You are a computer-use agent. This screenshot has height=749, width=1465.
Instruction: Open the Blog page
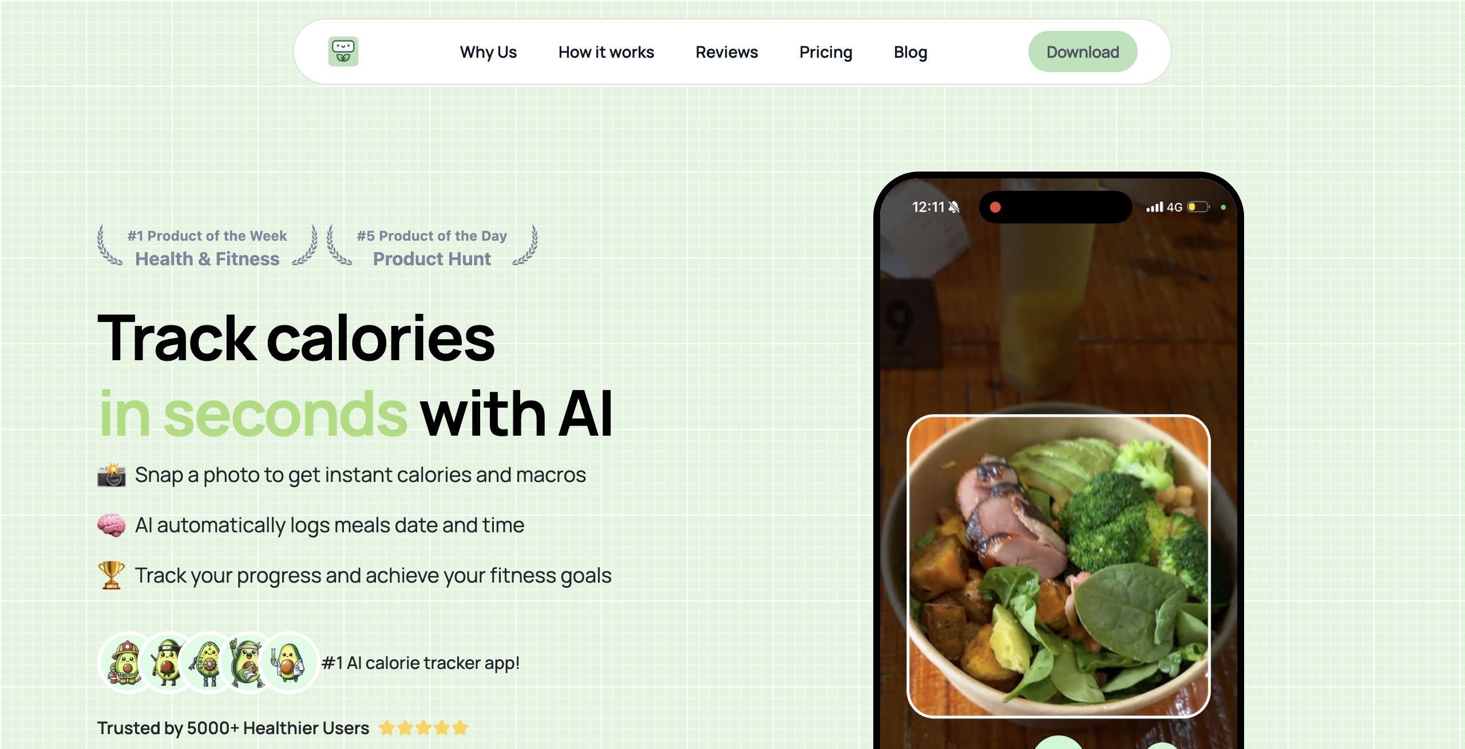(910, 53)
